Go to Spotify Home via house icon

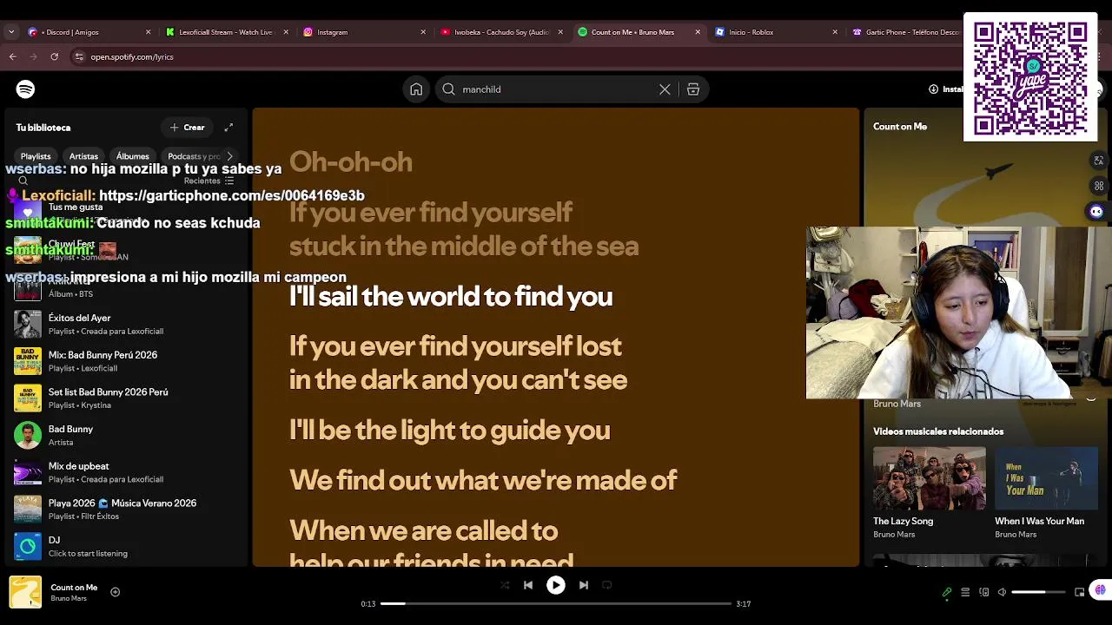click(x=416, y=89)
